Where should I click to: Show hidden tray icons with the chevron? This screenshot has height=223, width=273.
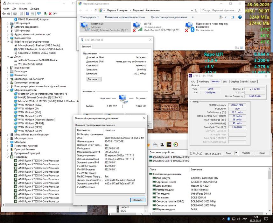[x=224, y=219]
